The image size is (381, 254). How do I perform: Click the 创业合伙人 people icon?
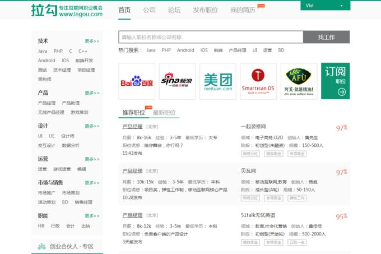coord(42,246)
